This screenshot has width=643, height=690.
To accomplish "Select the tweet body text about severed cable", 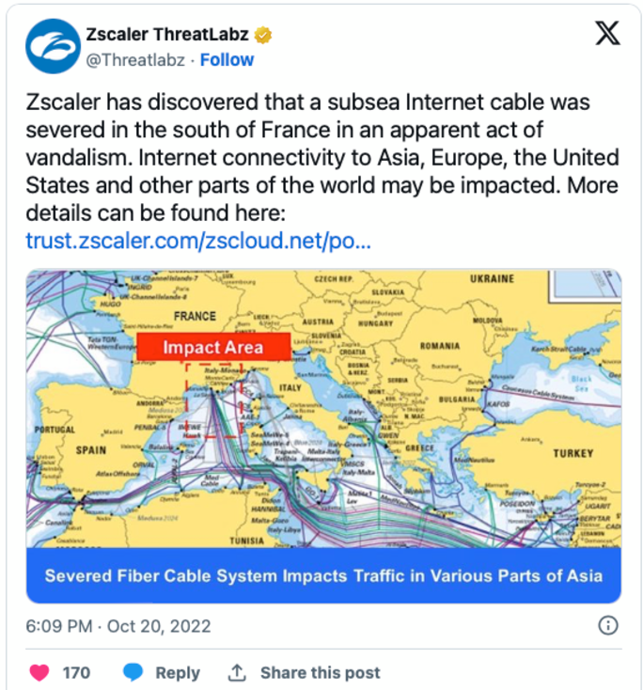I will 322,158.
